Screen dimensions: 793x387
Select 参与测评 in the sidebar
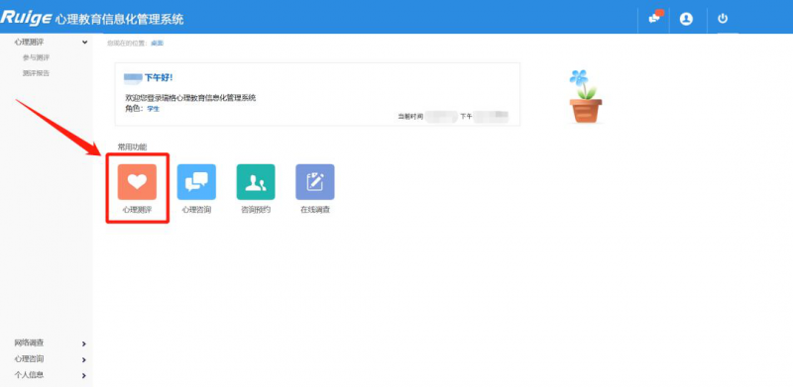[36, 57]
